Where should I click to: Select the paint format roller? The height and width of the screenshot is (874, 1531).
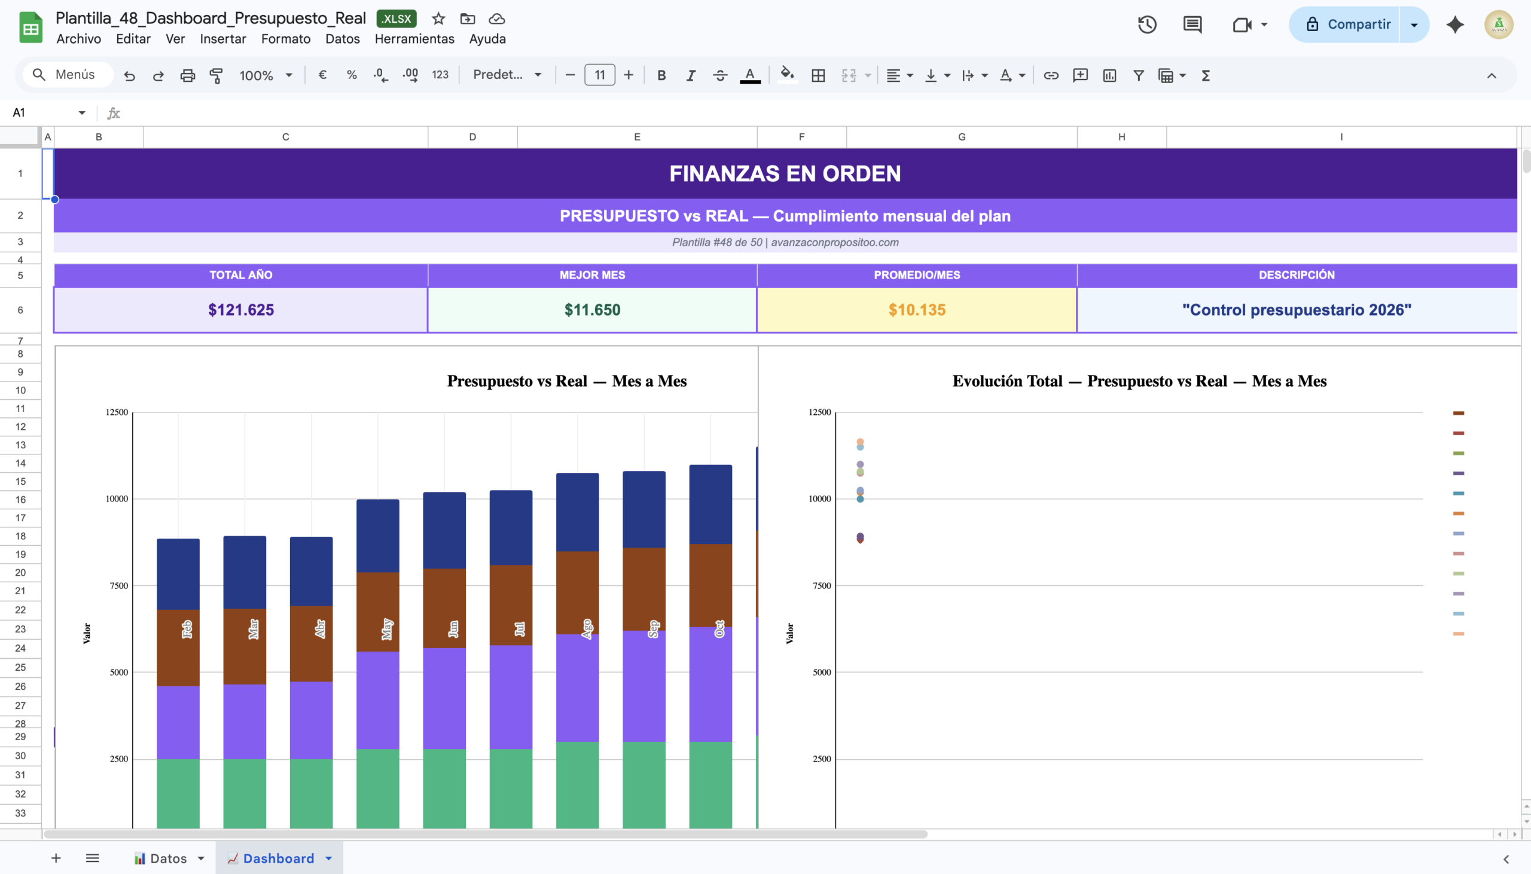[x=216, y=75]
